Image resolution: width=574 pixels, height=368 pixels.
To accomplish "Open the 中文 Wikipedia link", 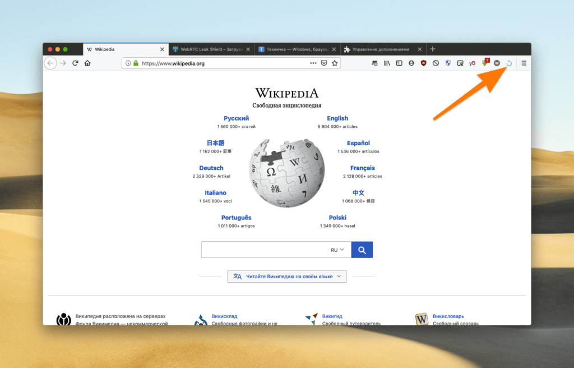I will pos(358,193).
